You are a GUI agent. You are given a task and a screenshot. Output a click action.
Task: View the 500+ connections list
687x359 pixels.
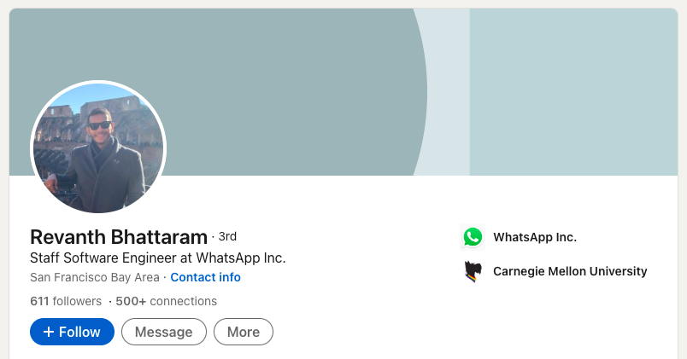click(x=166, y=301)
